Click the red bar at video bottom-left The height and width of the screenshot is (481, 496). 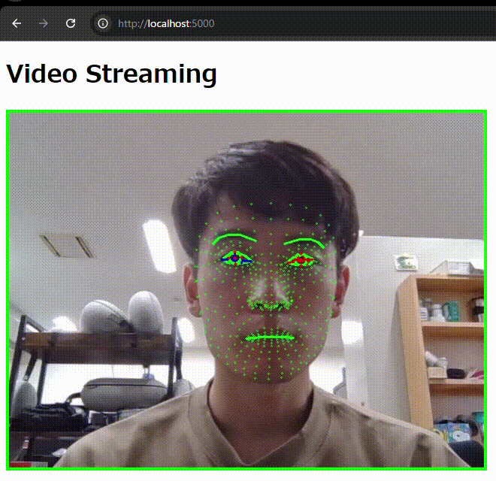point(19,464)
